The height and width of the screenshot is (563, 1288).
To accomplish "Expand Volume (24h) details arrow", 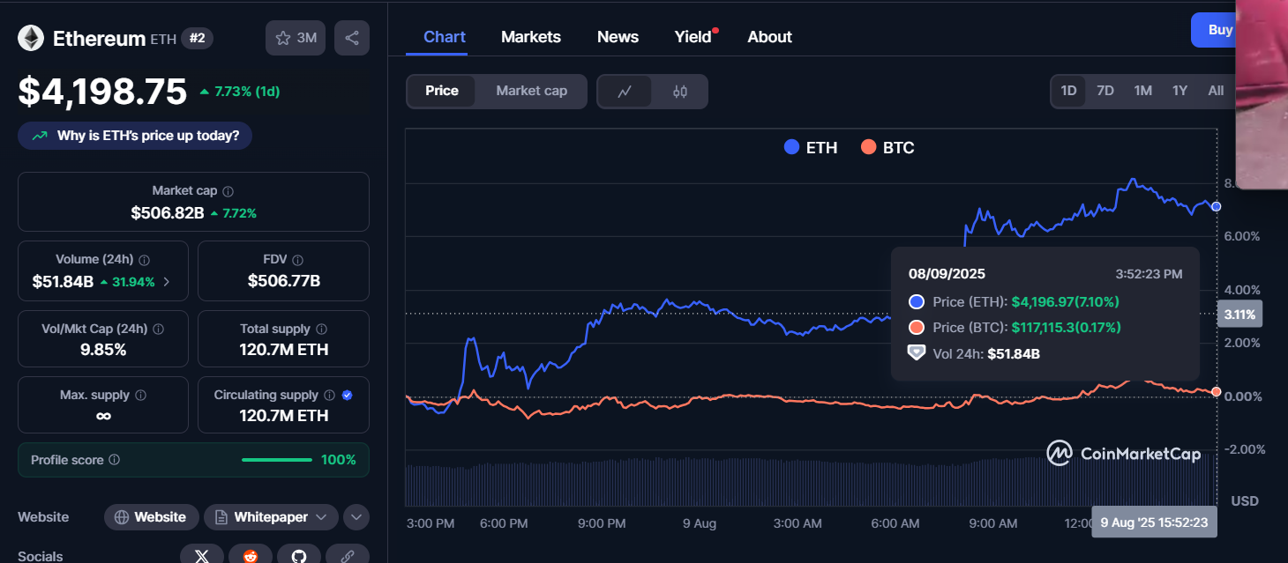I will point(167,282).
